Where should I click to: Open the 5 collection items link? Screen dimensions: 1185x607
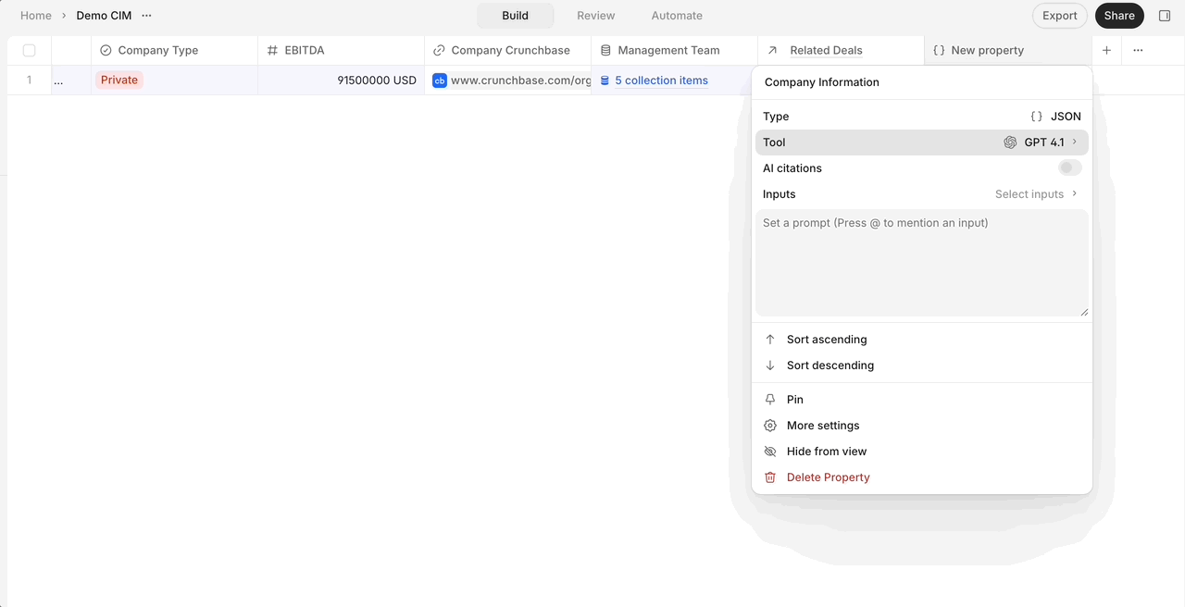(x=661, y=81)
